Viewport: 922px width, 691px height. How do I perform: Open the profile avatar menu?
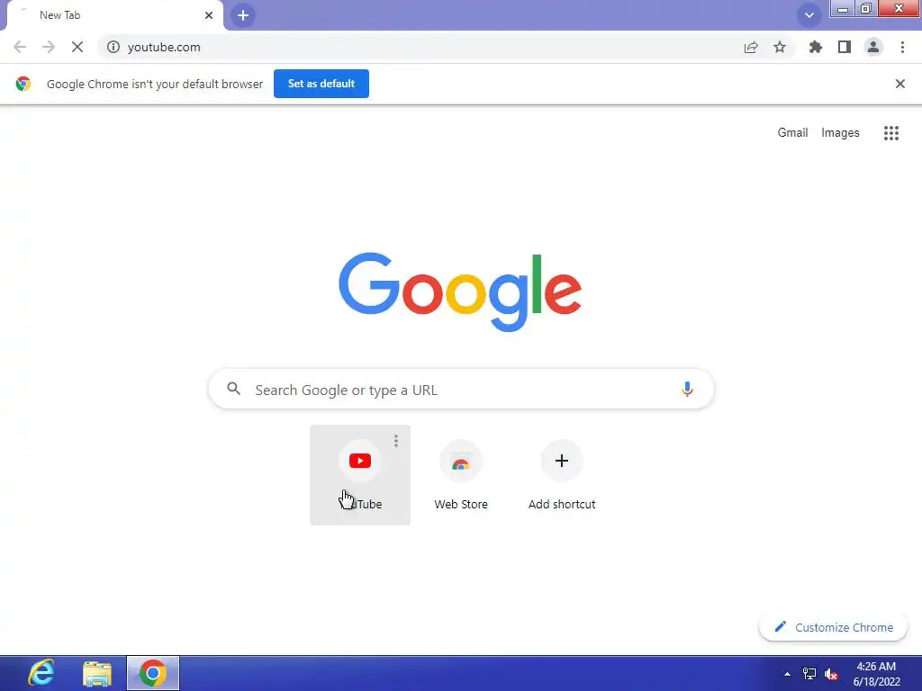point(873,47)
